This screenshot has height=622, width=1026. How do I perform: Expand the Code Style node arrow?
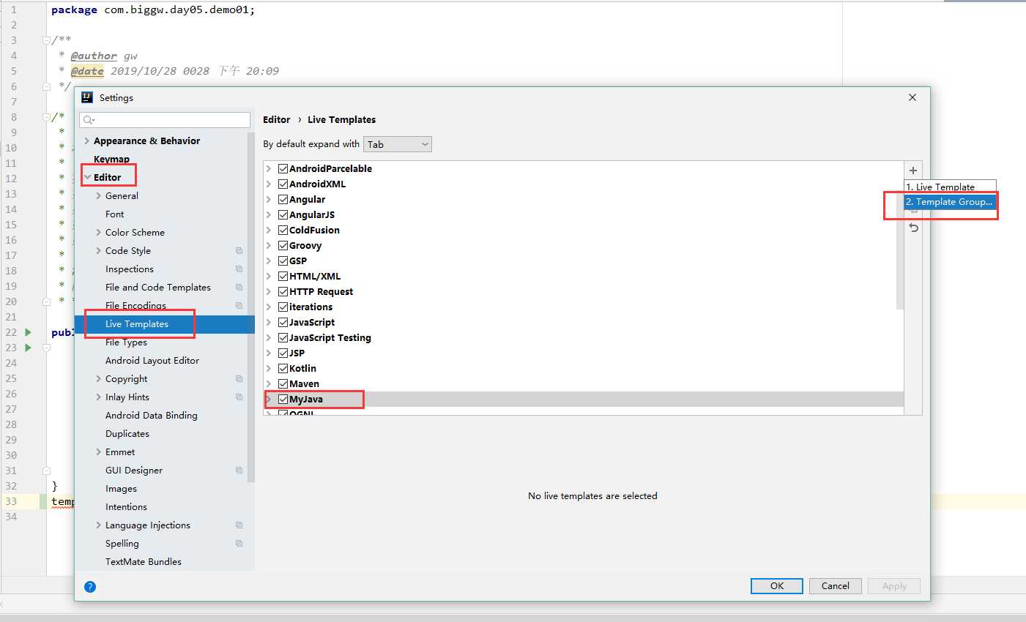pos(99,251)
